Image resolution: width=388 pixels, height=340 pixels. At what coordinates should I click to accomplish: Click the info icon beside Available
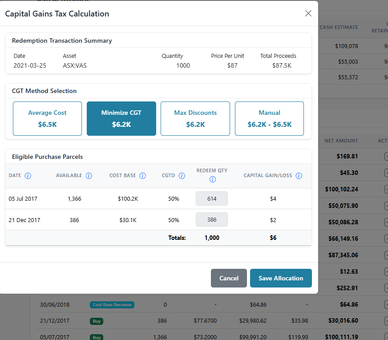pos(89,176)
